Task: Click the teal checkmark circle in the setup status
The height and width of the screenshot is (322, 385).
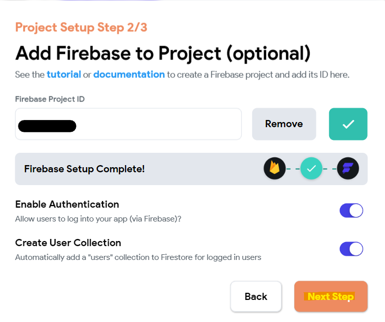Action: (x=311, y=168)
